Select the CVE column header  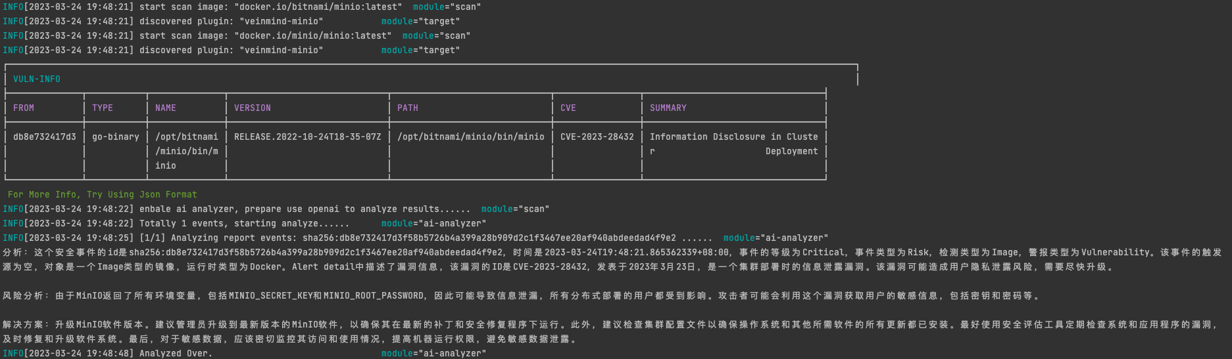coord(568,108)
